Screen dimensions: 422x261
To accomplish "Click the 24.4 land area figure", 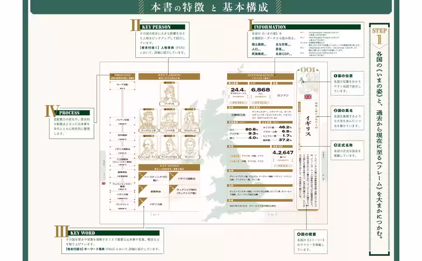I will tap(237, 90).
